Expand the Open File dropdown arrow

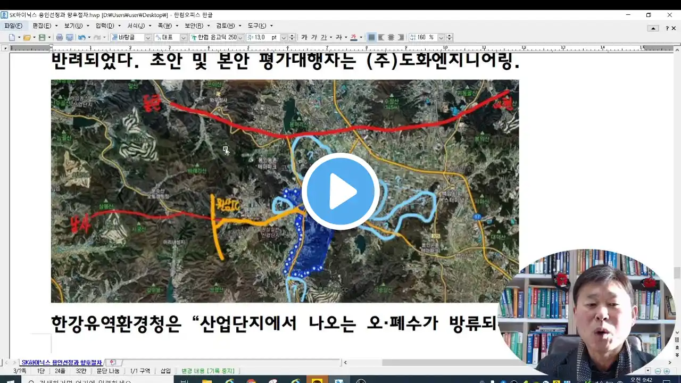pos(35,37)
